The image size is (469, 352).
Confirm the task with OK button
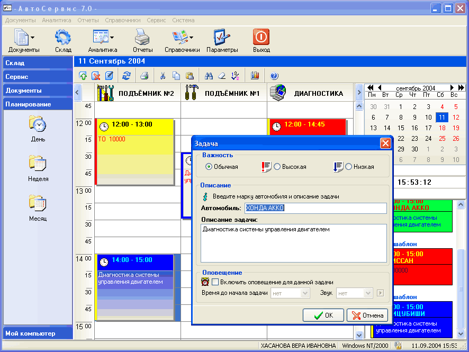[323, 315]
